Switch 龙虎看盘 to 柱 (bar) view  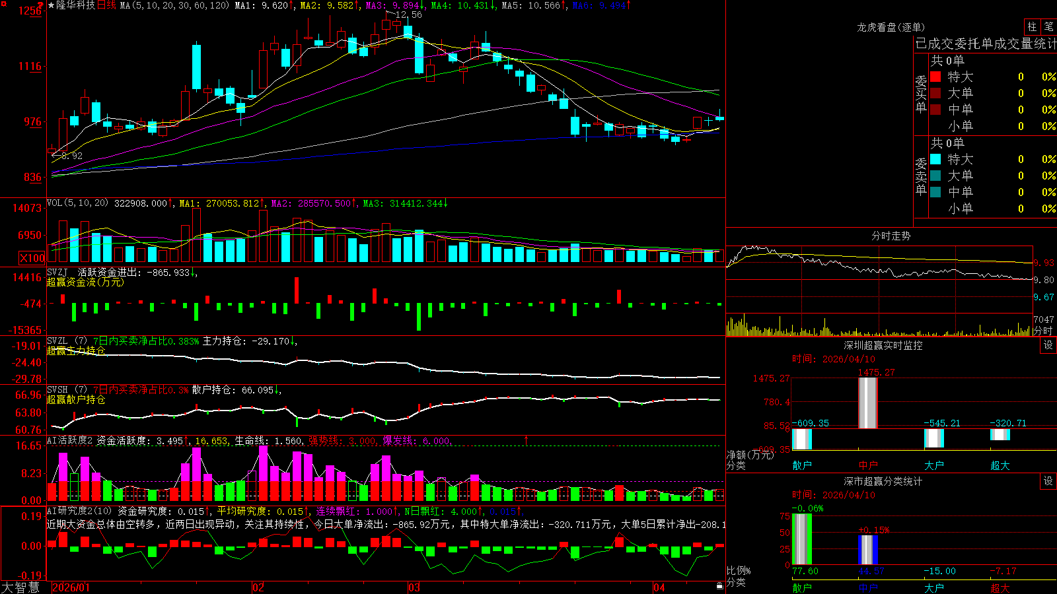click(x=1032, y=27)
